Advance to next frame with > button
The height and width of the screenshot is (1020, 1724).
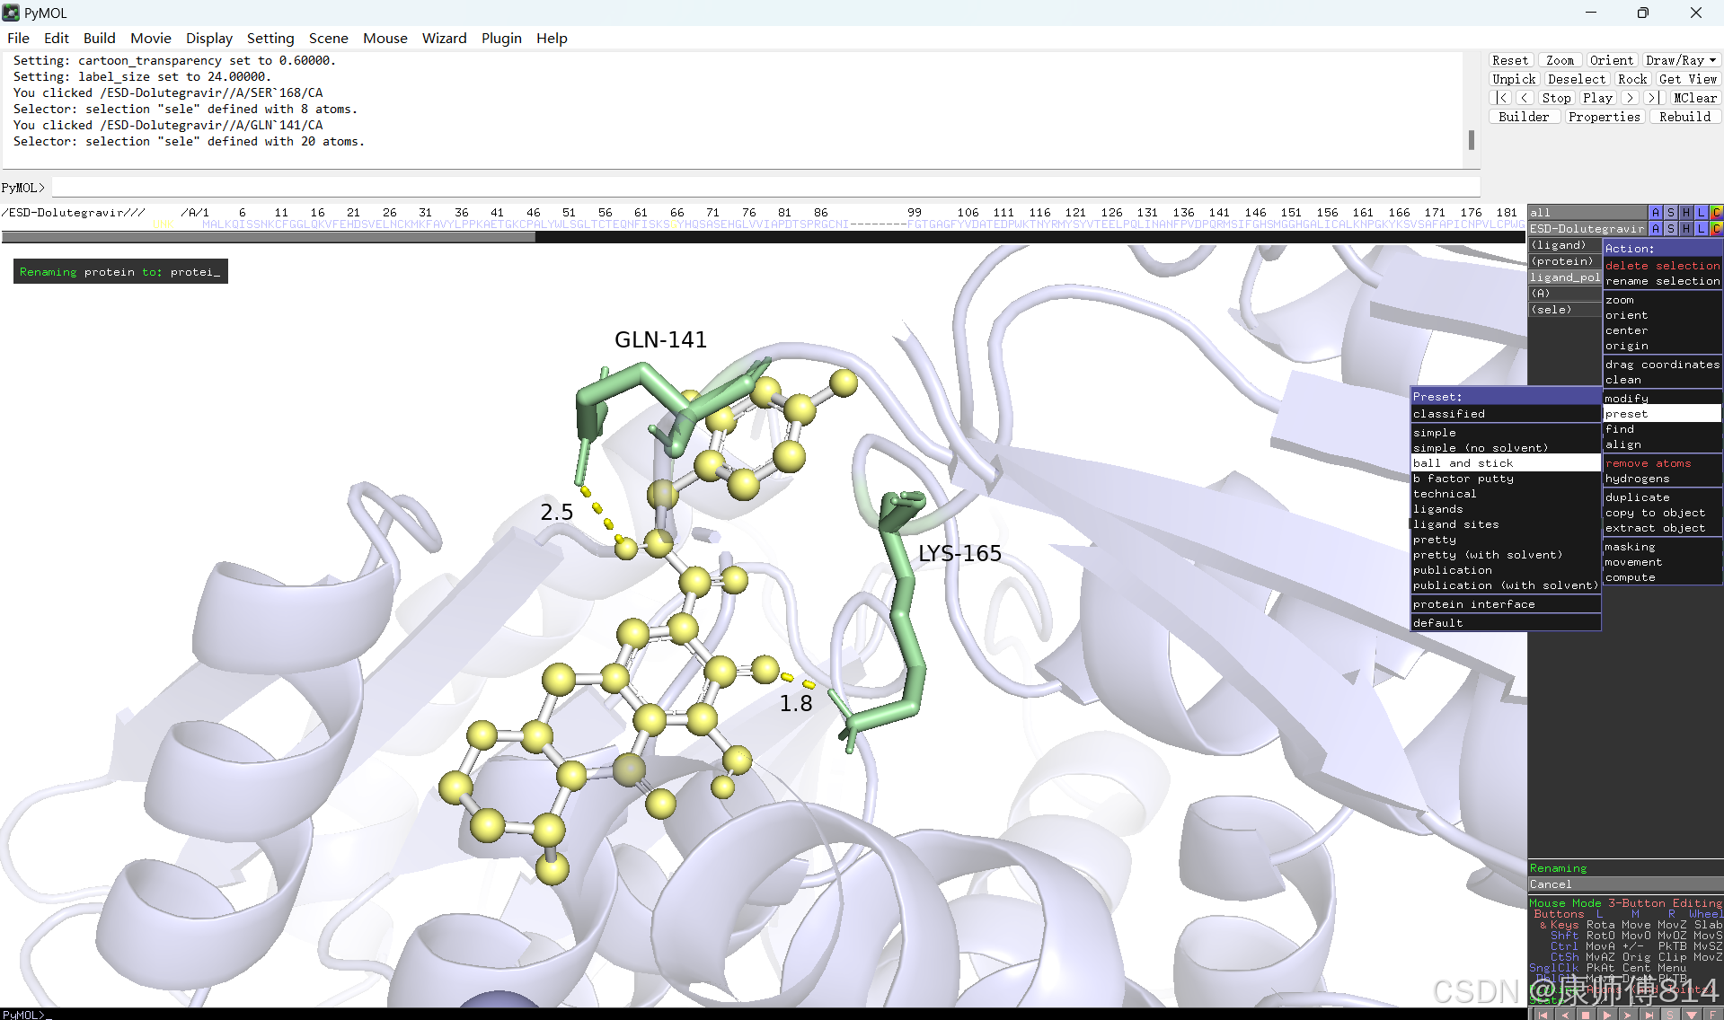1631,98
